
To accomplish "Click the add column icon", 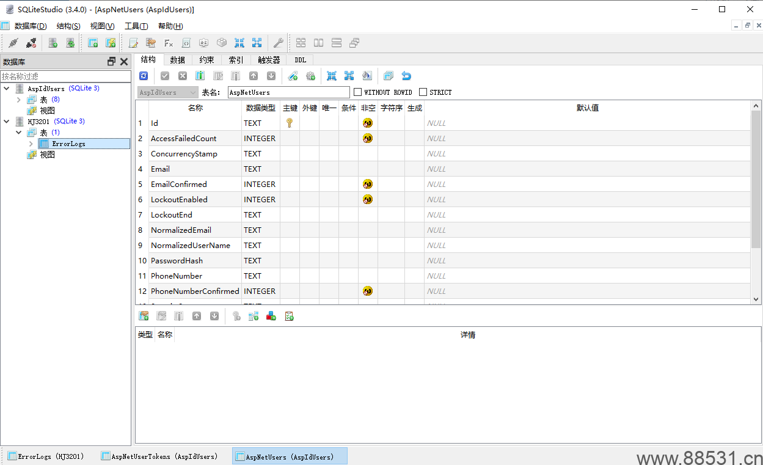I will [x=200, y=76].
